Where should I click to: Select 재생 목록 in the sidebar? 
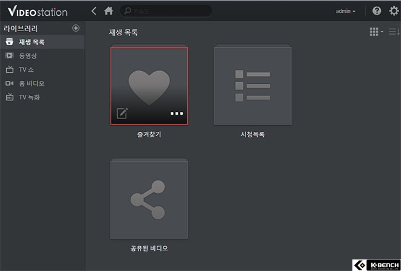click(x=42, y=42)
